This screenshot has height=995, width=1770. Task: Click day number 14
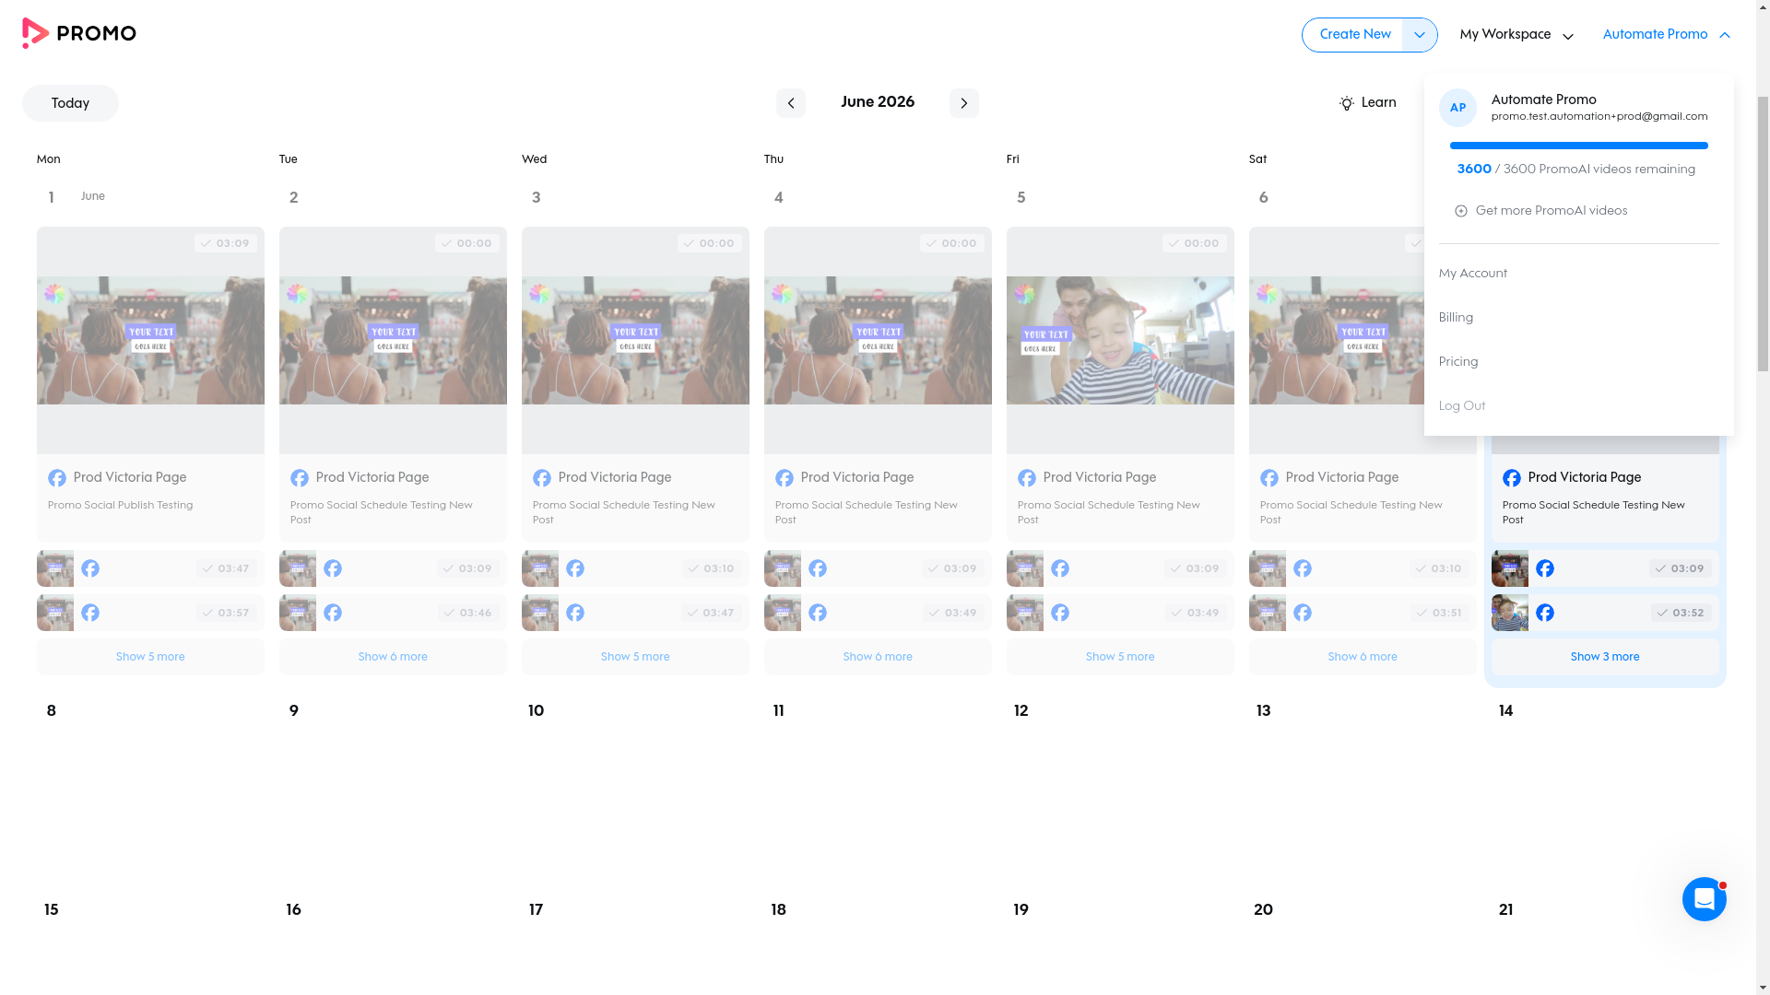(x=1505, y=711)
